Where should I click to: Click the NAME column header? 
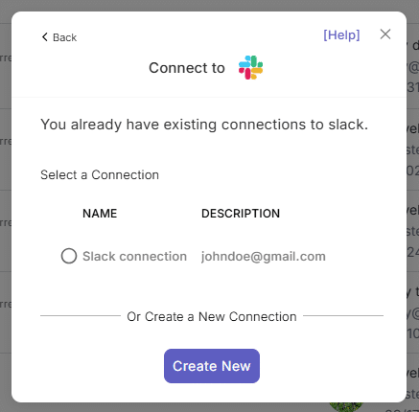pyautogui.click(x=100, y=214)
